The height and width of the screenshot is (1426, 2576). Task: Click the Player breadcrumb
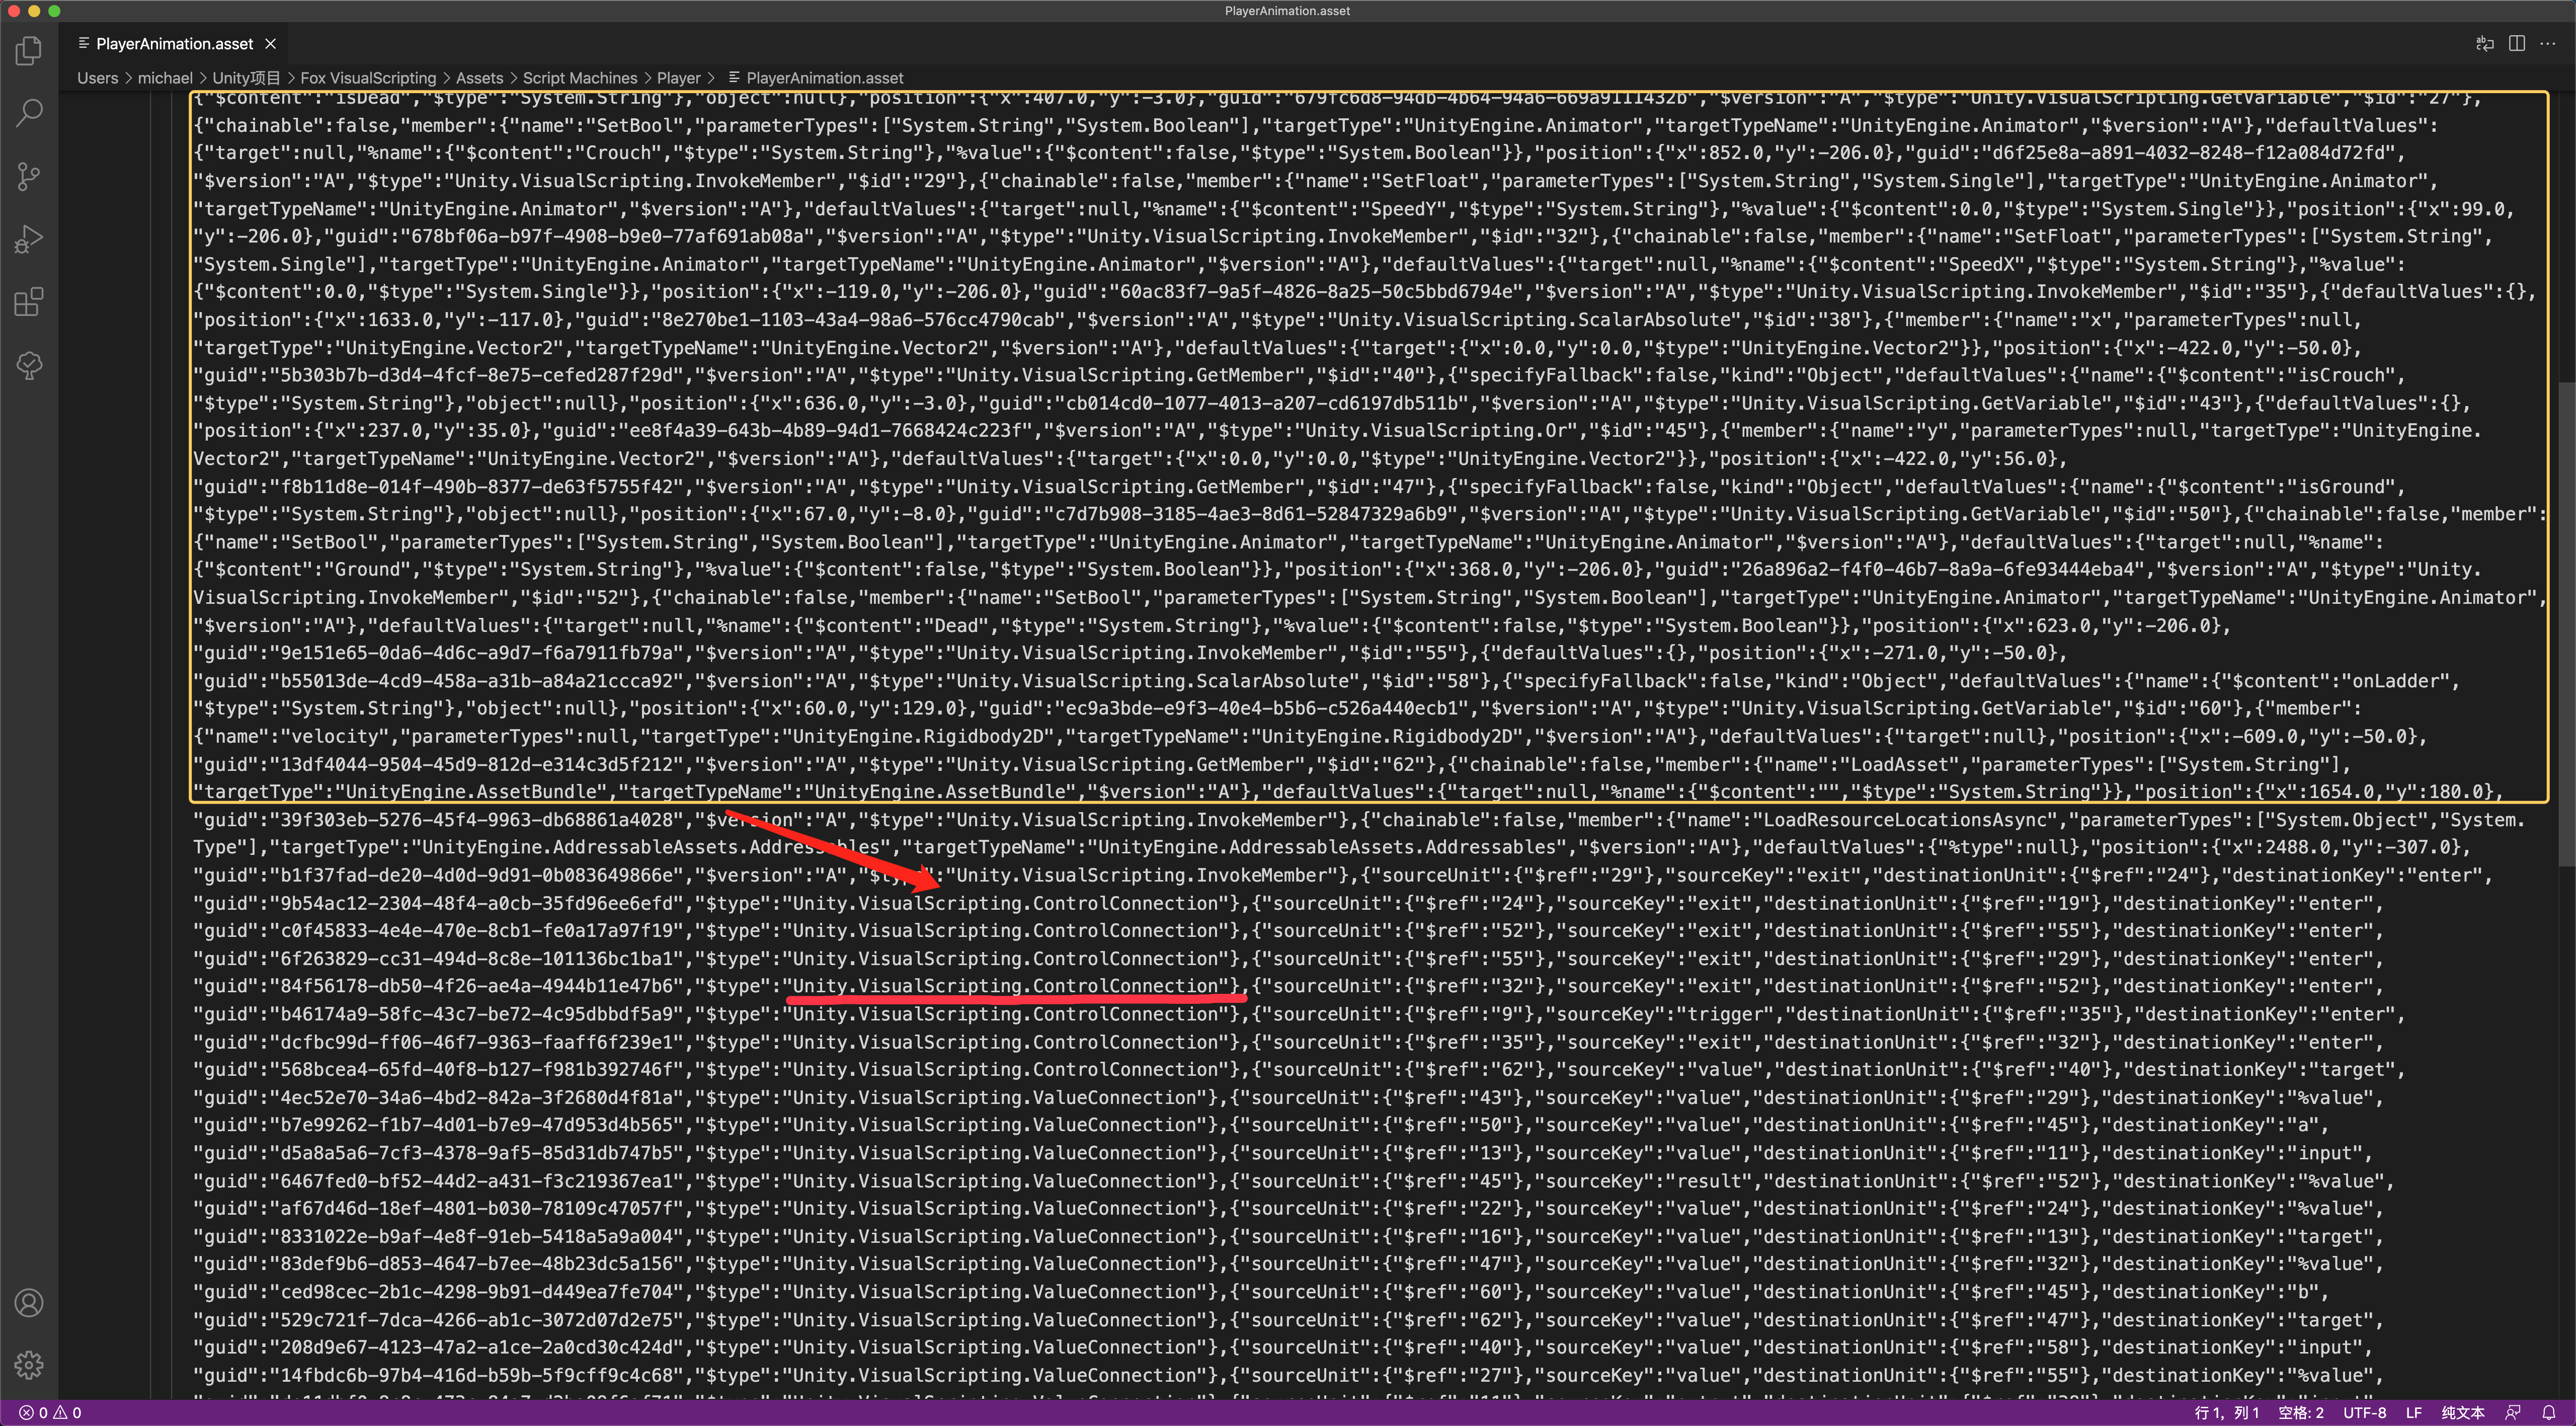[679, 78]
